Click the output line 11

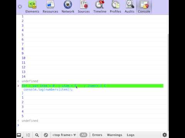(24, 62)
